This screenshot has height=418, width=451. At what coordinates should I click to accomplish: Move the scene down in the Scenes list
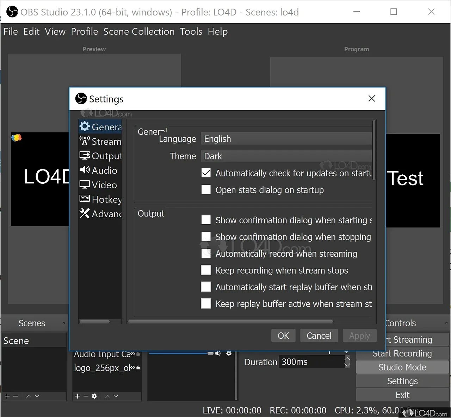pyautogui.click(x=37, y=396)
